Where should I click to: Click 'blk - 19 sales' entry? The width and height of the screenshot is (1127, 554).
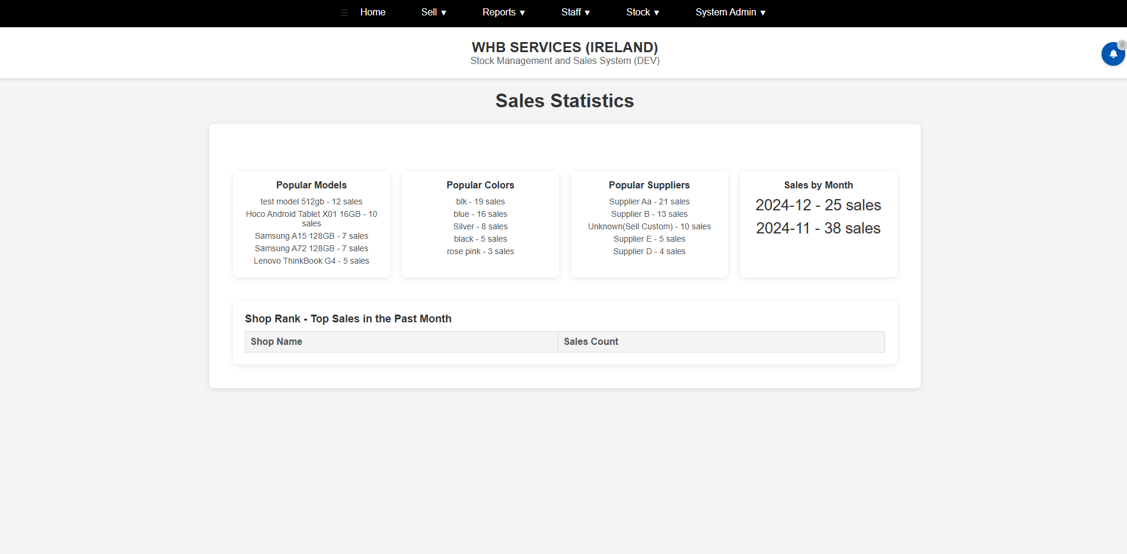480,202
